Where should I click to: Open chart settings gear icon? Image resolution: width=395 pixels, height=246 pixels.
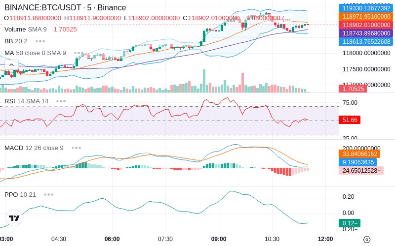[367, 239]
